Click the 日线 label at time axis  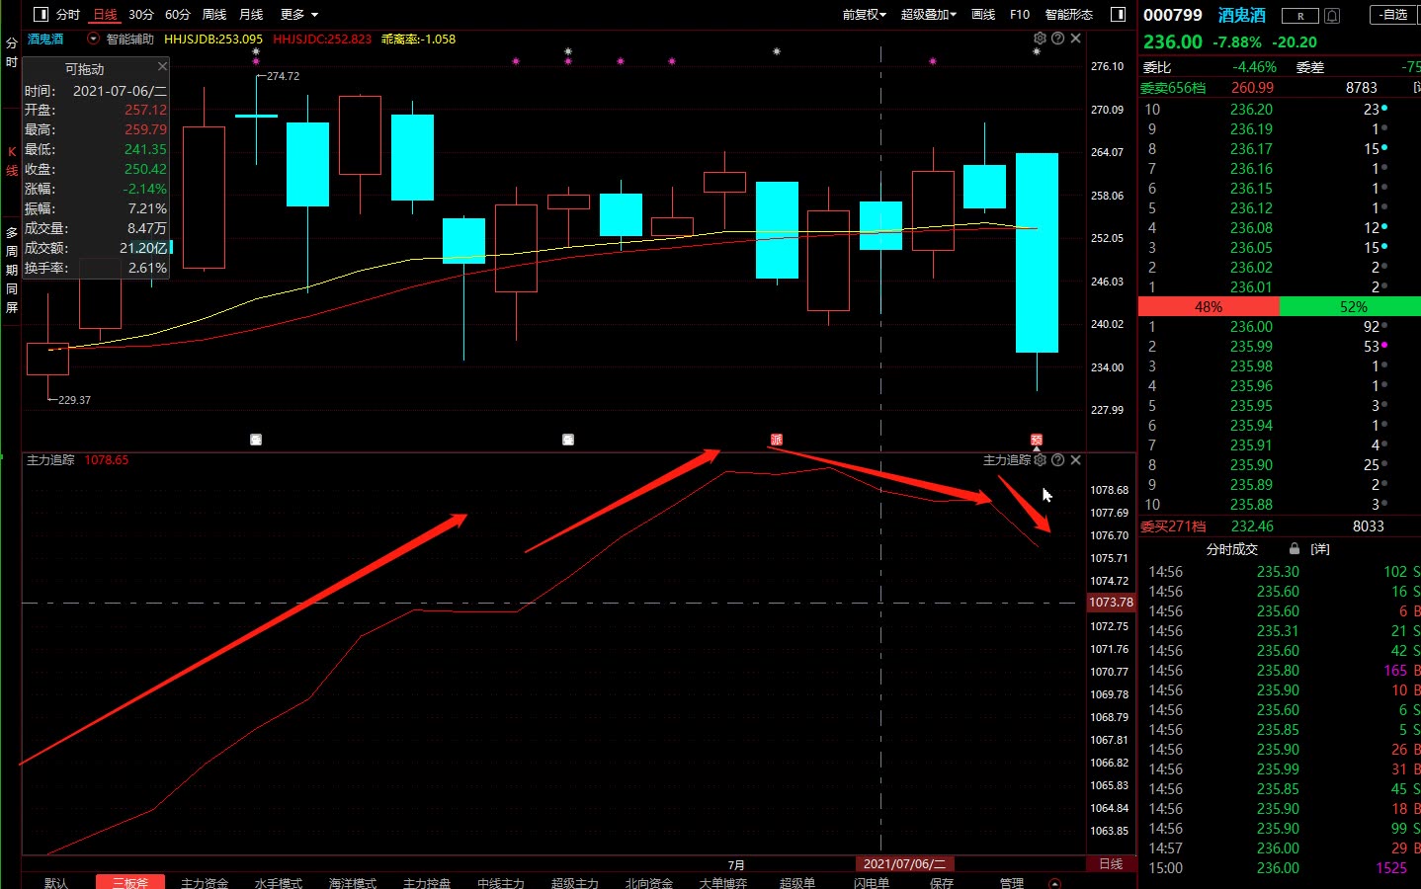click(1111, 864)
